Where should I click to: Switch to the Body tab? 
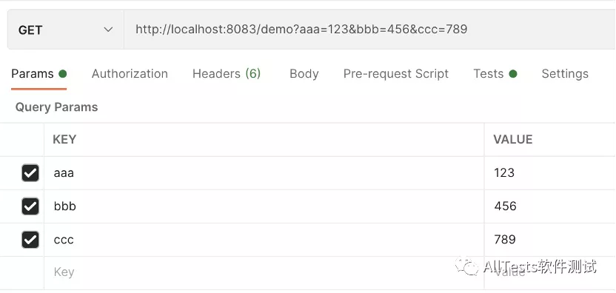304,74
